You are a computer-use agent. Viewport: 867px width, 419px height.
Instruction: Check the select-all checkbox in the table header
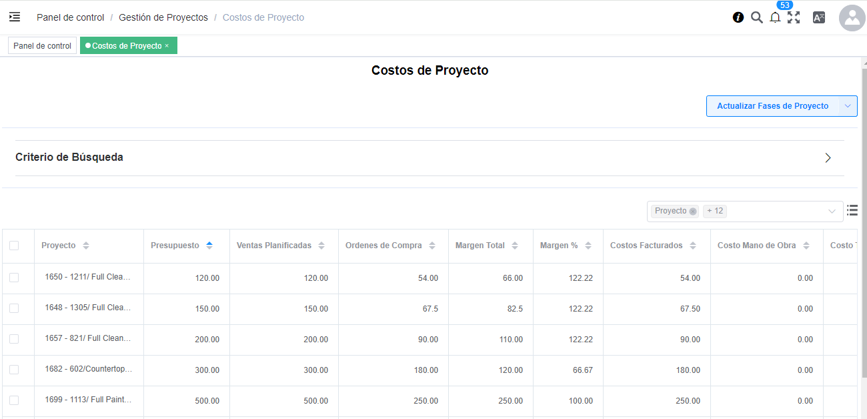pos(15,246)
